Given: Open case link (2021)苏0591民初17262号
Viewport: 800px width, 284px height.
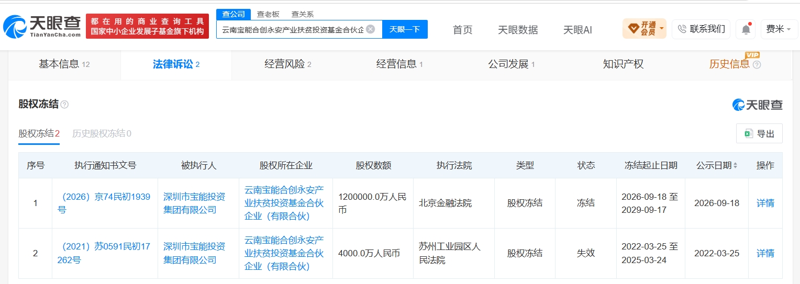Looking at the screenshot, I should click(x=104, y=253).
